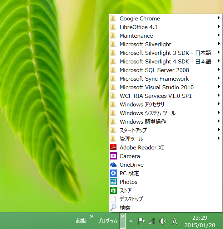The height and width of the screenshot is (229, 223).
Task: Click the Maintenance folder icon
Action: [x=113, y=35]
